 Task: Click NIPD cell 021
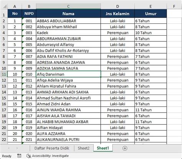29,139
